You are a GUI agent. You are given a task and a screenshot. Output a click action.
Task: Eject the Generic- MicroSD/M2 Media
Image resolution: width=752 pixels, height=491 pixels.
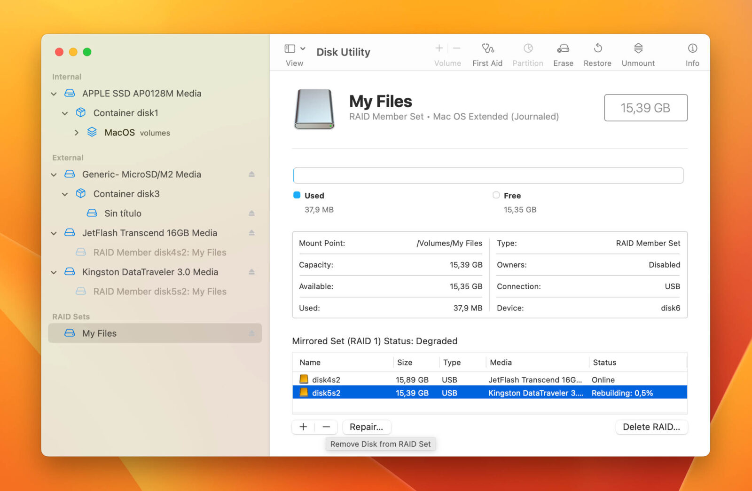click(x=252, y=174)
